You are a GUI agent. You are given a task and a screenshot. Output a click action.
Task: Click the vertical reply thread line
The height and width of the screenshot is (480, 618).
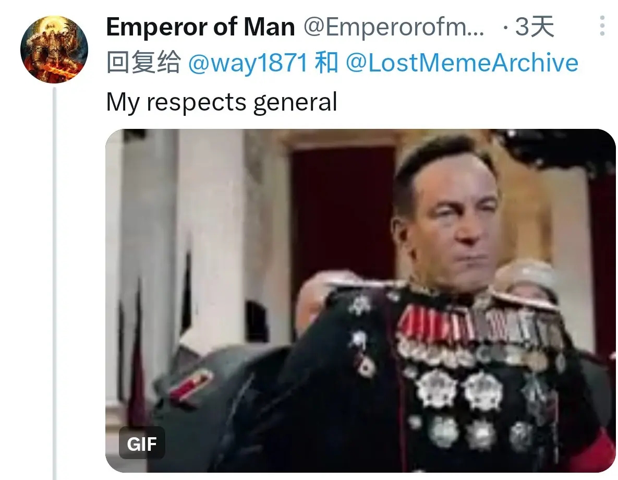55,283
